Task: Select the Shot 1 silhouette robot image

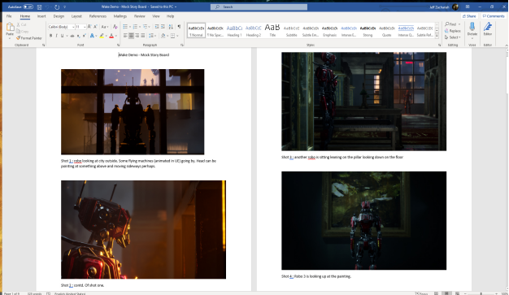Action: click(133, 111)
